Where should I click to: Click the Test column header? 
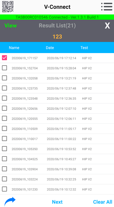tap(84, 48)
